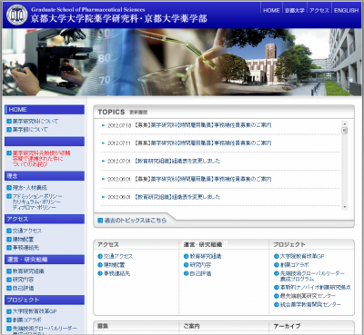Open 革新的ナノバイオ創薬研究拠点 in プロジェクト panel
364x335 pixels.
(x=316, y=288)
